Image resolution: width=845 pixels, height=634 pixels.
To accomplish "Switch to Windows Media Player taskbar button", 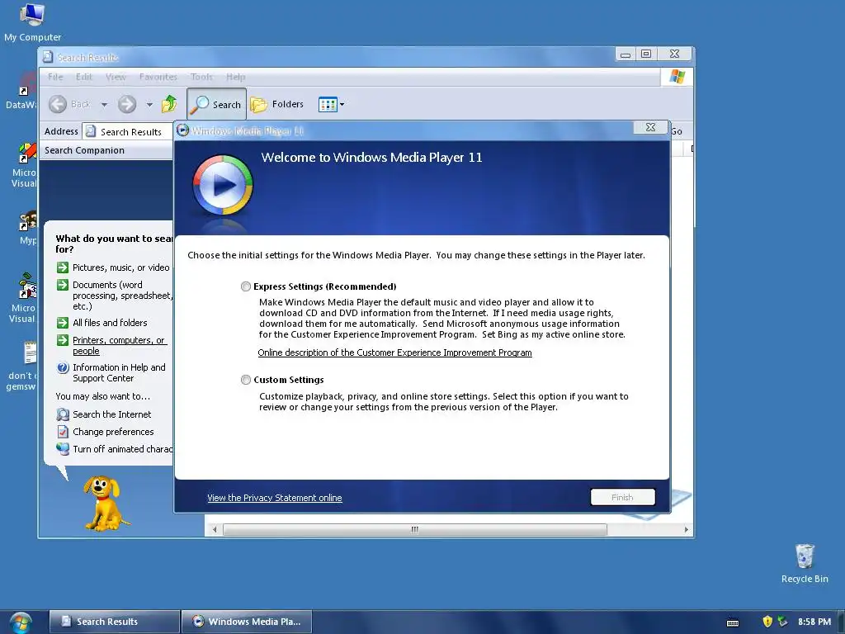I will pyautogui.click(x=247, y=622).
